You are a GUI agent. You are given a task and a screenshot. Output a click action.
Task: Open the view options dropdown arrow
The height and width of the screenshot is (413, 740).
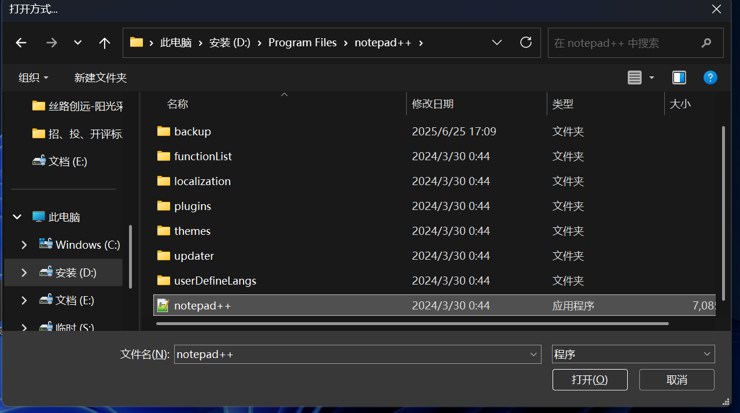(652, 78)
